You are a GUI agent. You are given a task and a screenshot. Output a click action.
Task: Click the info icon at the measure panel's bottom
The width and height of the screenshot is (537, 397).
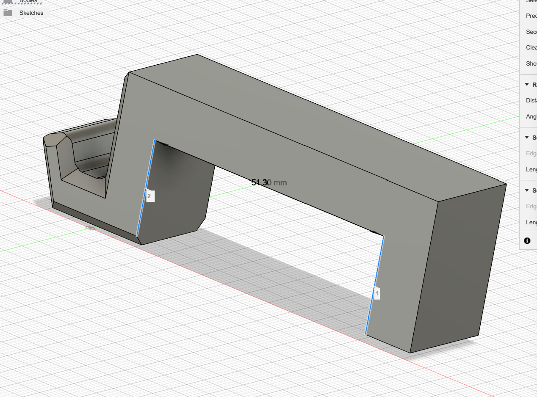tap(527, 240)
